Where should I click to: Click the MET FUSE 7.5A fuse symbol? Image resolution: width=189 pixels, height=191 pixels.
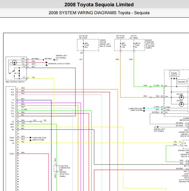coord(121,45)
